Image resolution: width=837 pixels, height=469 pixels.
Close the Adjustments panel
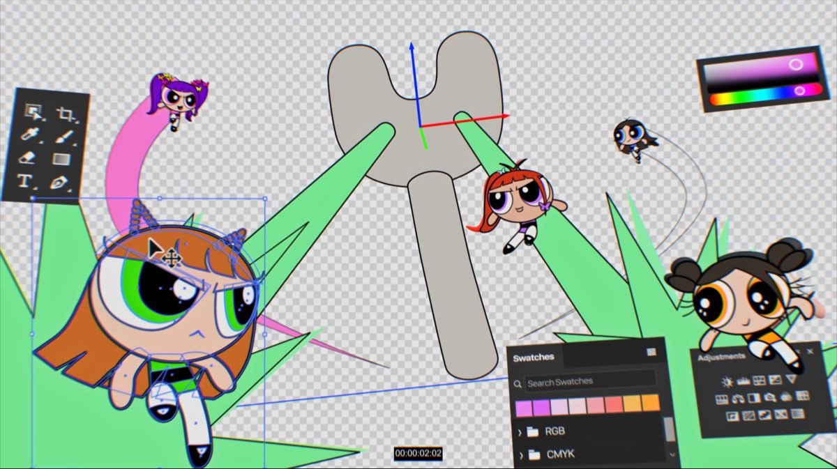tap(810, 351)
